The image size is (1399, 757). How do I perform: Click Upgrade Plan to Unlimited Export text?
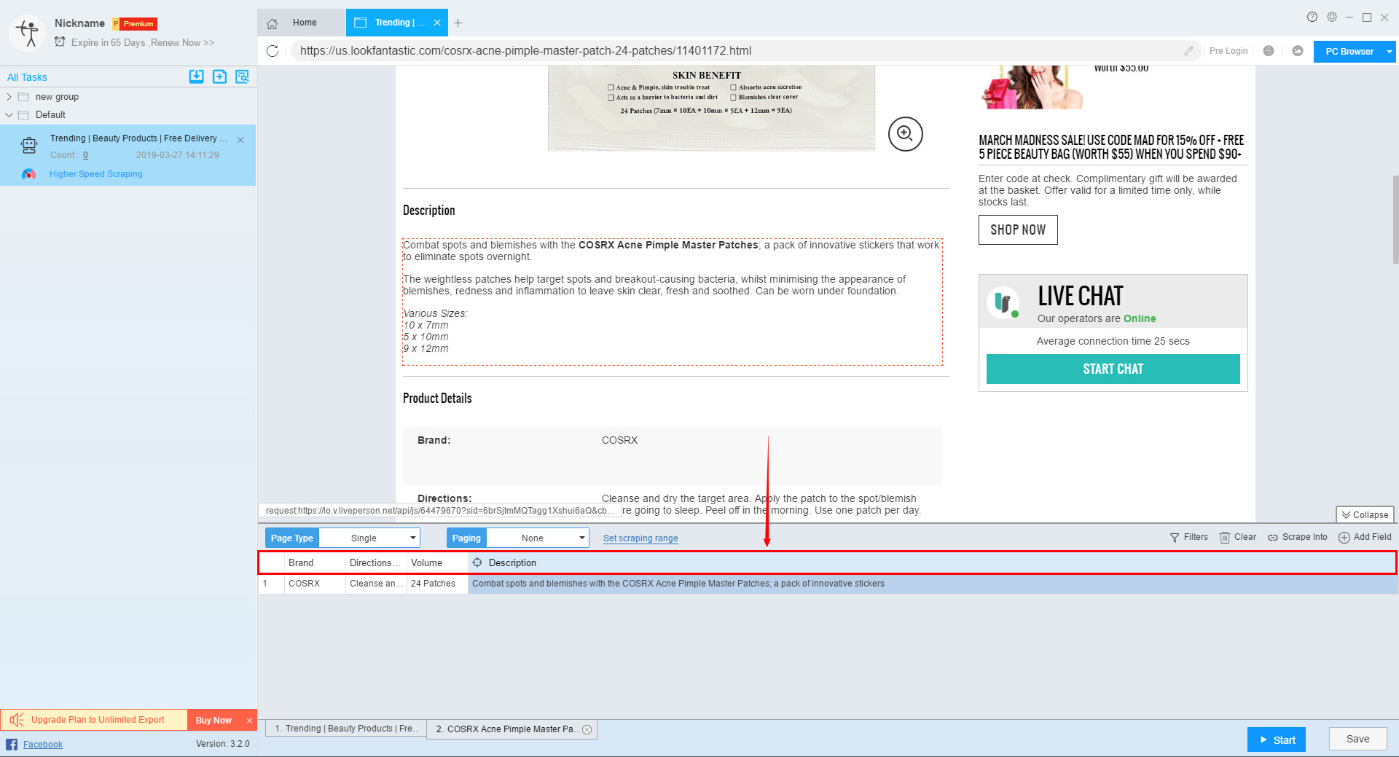(98, 720)
